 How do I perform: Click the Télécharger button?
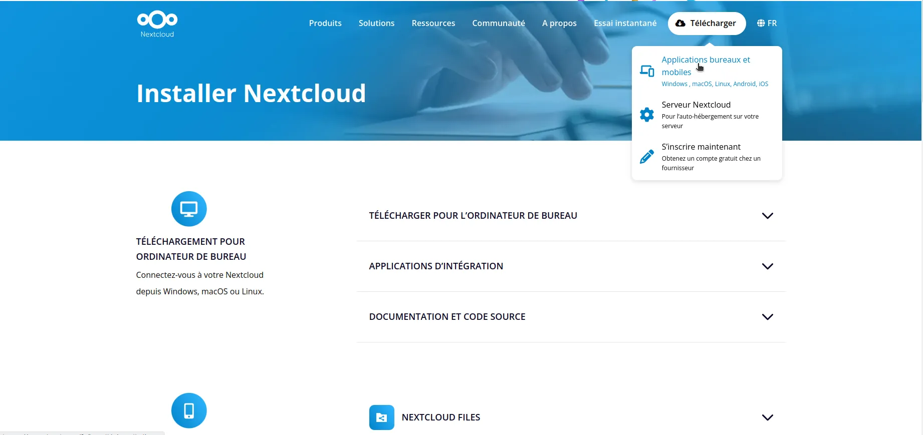tap(707, 24)
